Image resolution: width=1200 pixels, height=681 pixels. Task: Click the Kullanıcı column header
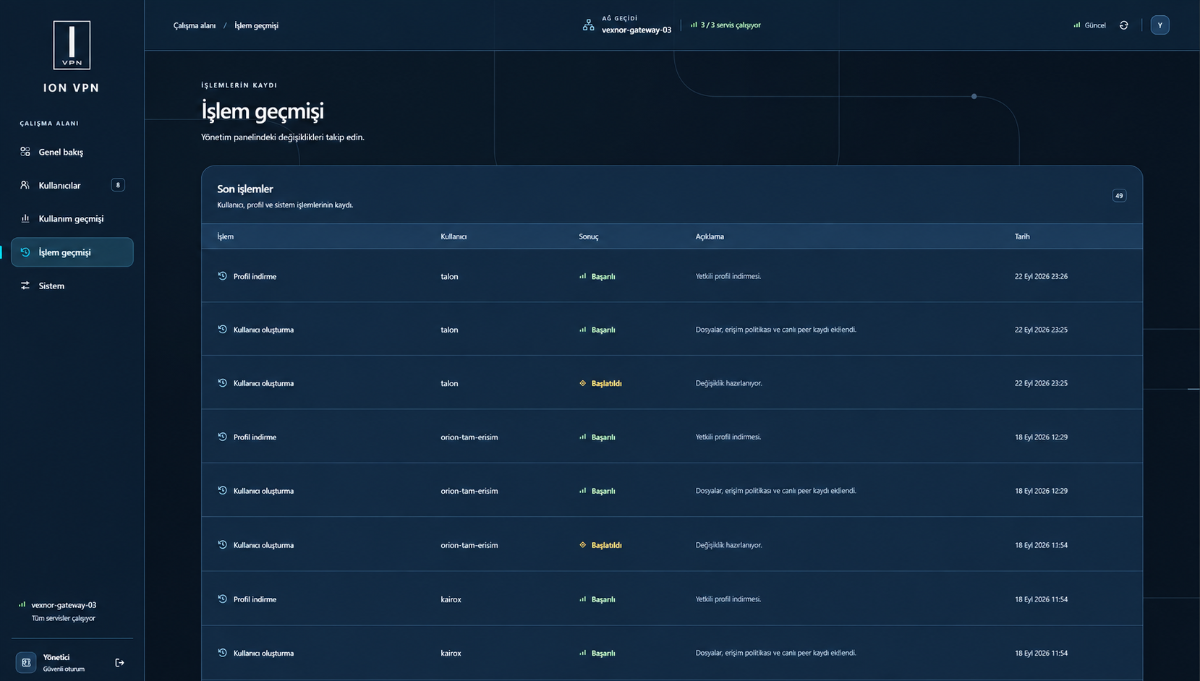tap(454, 236)
